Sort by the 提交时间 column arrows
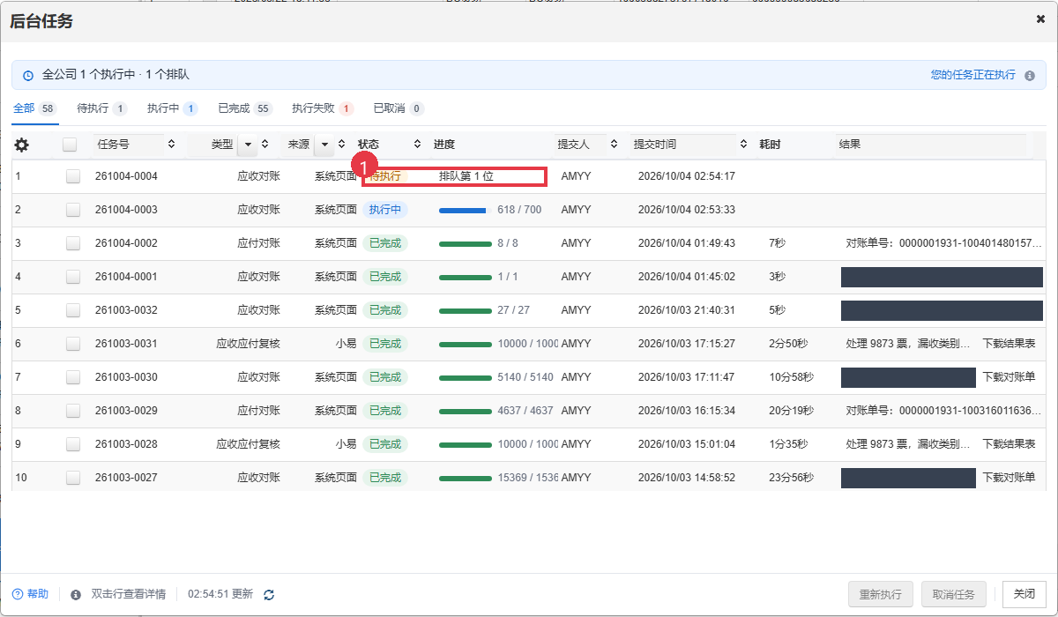 click(x=743, y=145)
